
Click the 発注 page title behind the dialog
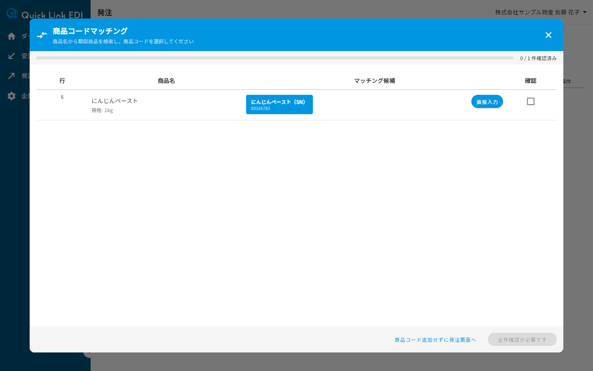click(x=105, y=13)
